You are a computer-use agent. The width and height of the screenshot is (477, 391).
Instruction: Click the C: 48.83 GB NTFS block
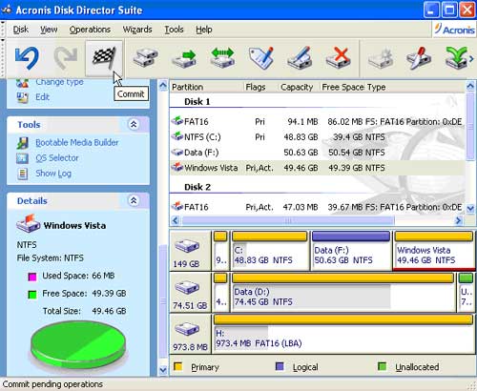coord(270,251)
